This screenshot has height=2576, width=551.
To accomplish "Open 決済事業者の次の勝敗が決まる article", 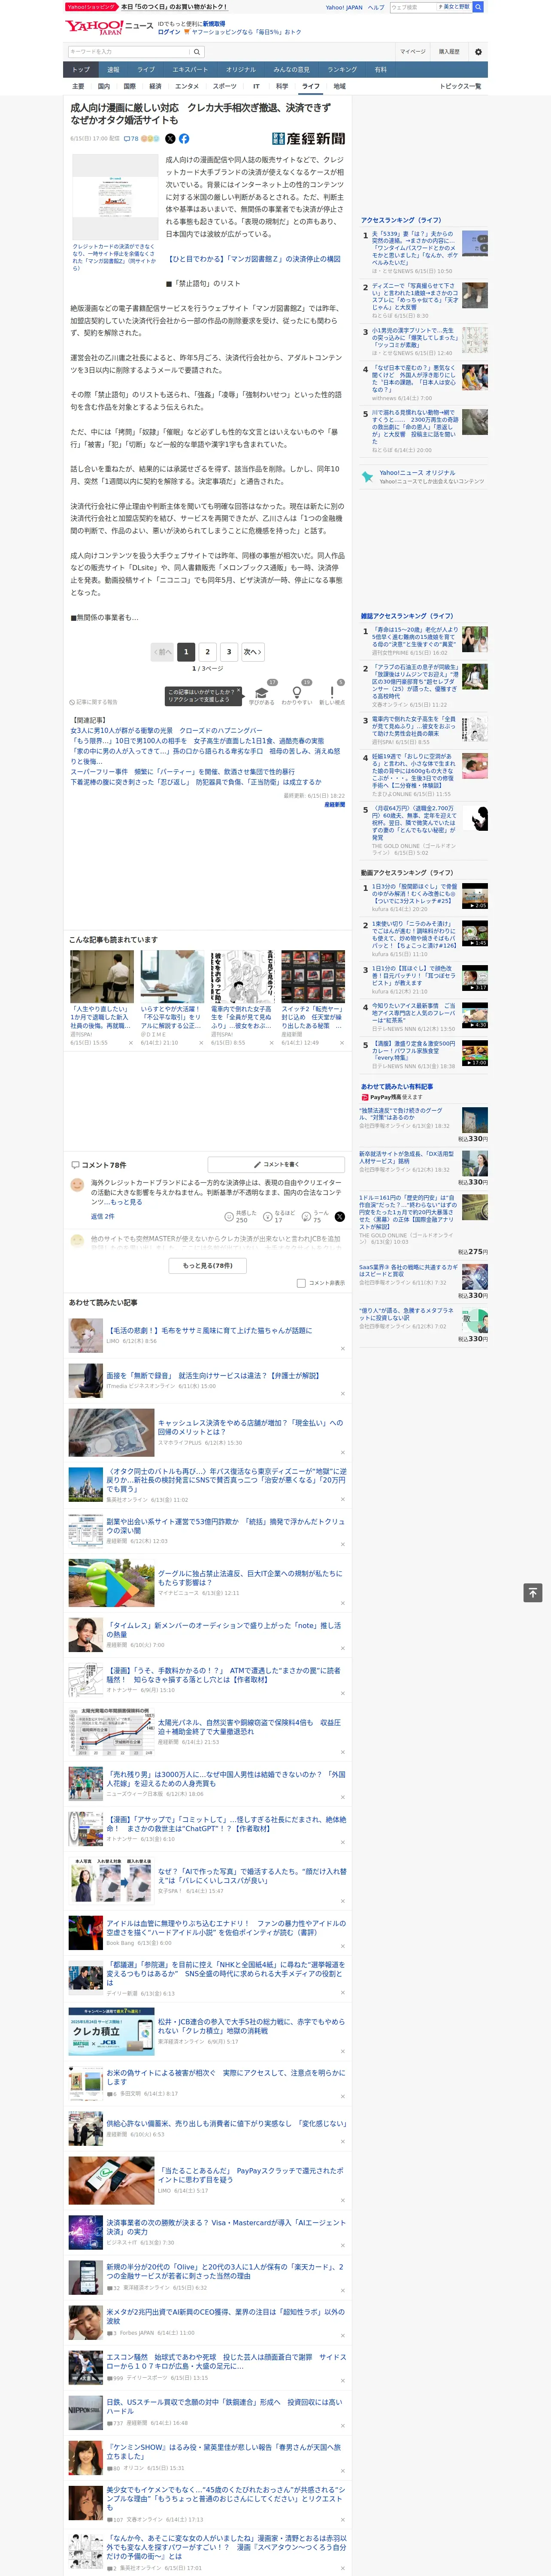I will [226, 2227].
